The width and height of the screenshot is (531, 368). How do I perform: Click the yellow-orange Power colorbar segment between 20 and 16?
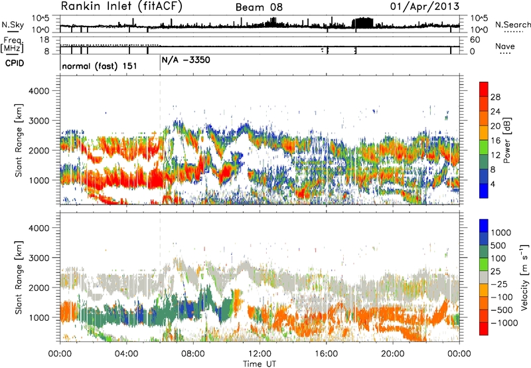(x=484, y=132)
